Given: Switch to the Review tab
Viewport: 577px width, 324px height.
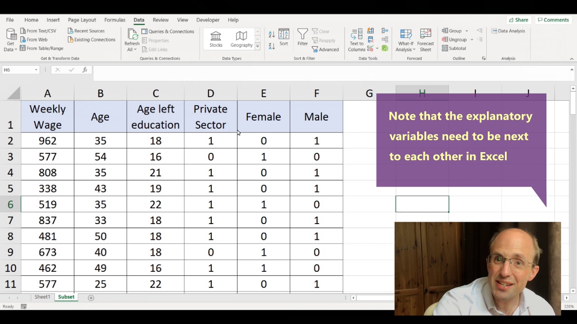Looking at the screenshot, I should tap(160, 20).
